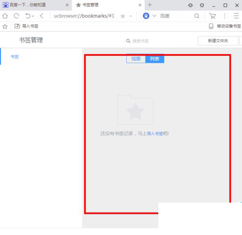Open the shopping cart icon
242x235 pixels.
click(212, 16)
